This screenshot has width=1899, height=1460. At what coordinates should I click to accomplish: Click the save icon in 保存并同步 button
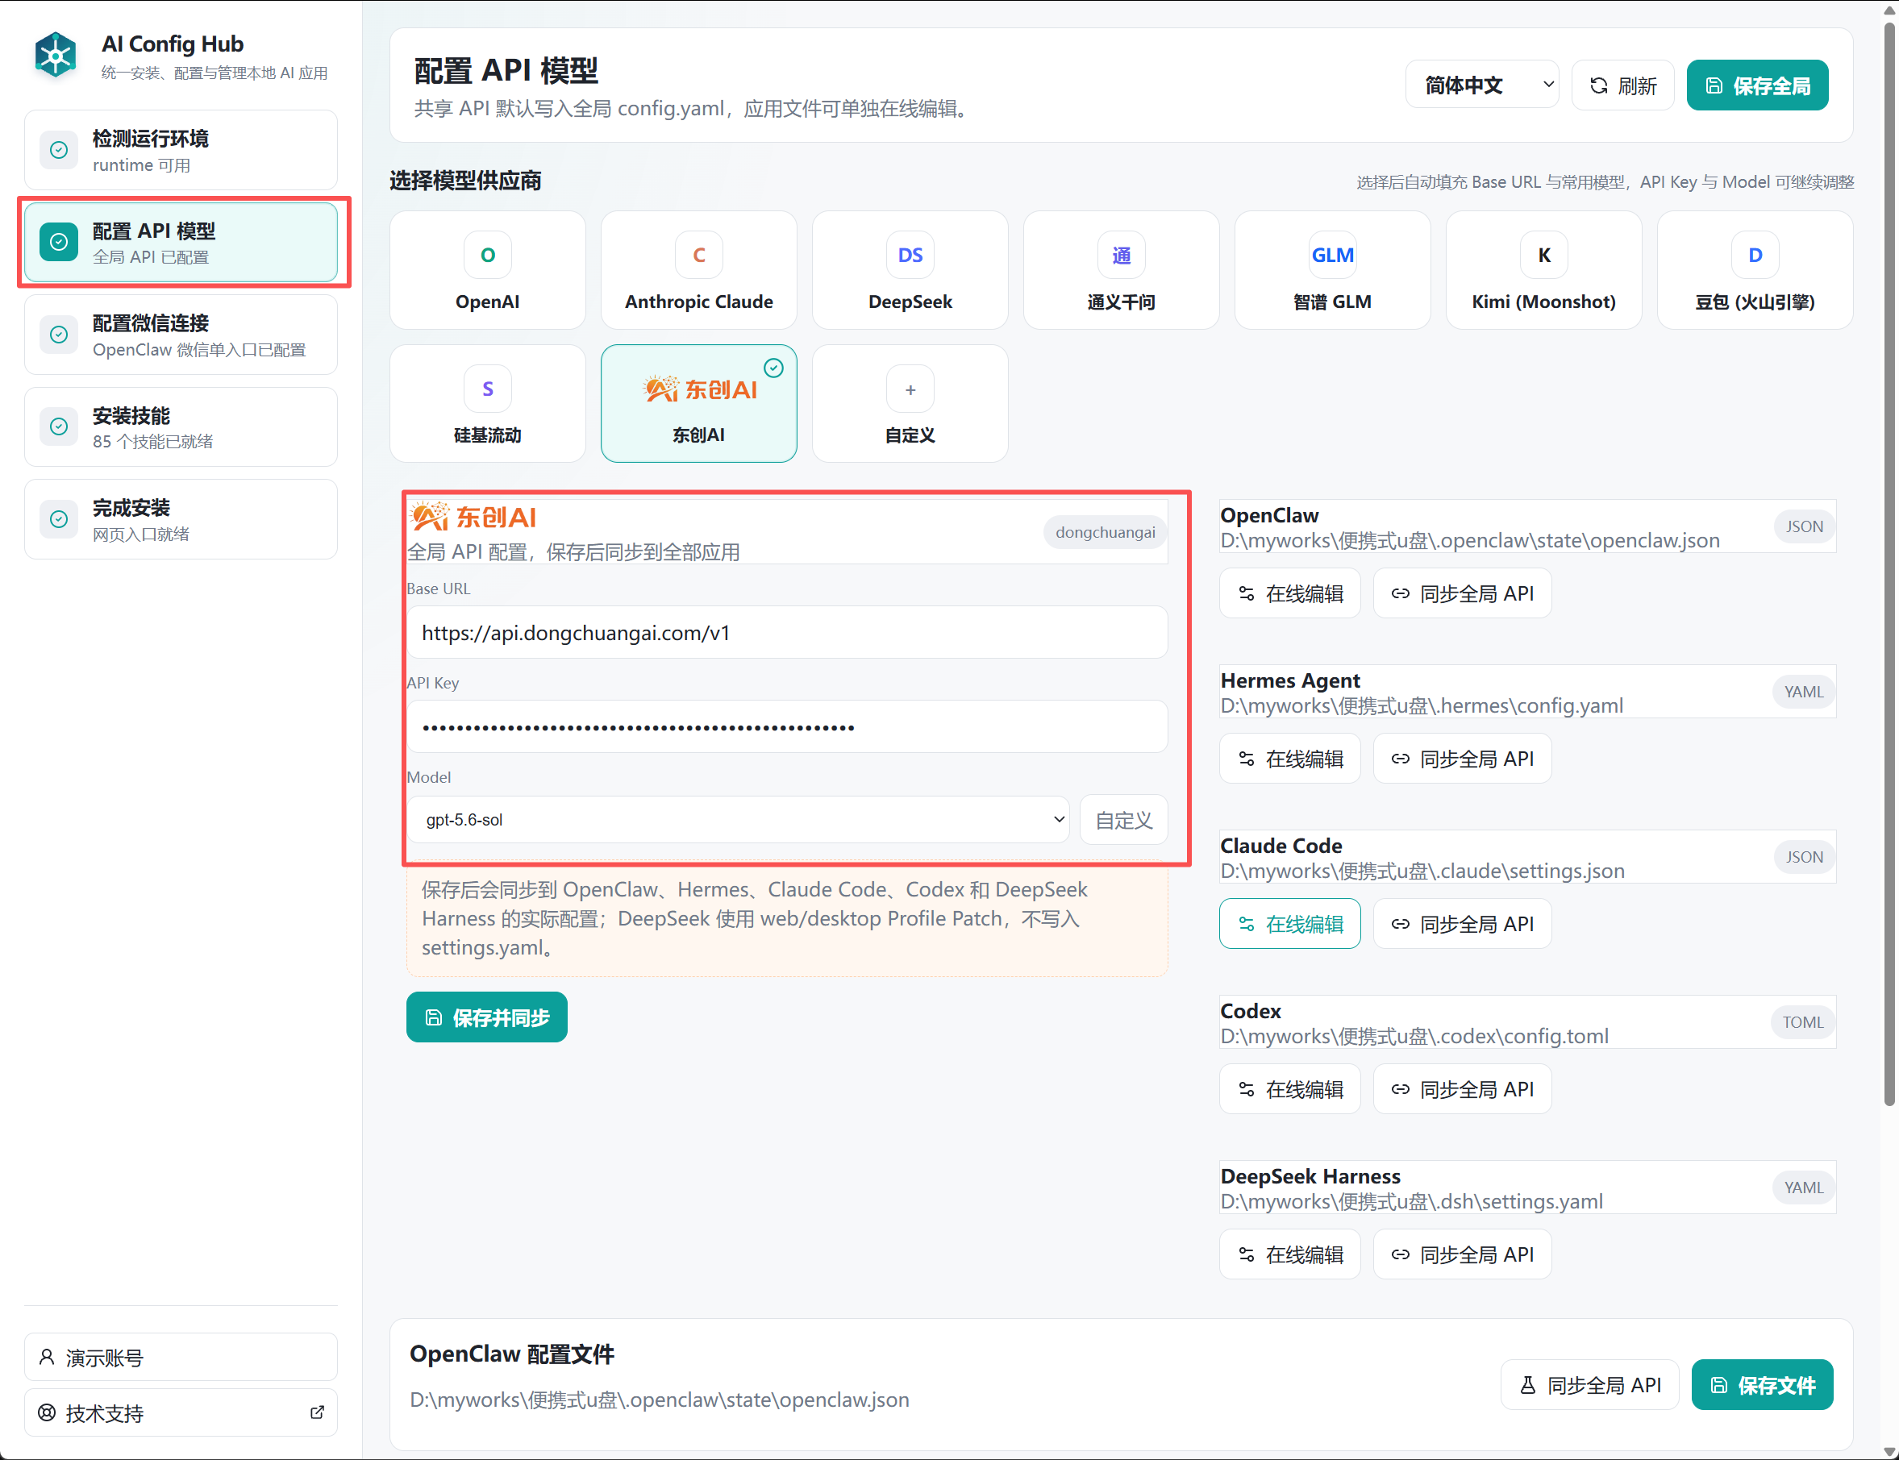click(433, 1017)
